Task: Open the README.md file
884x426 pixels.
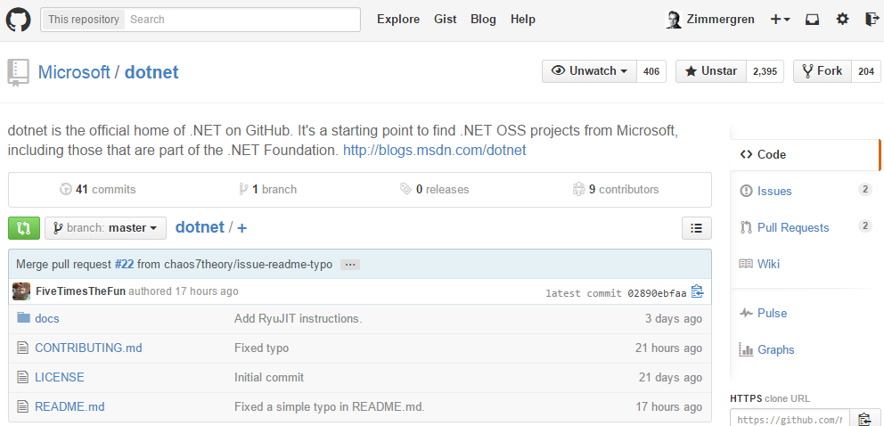Action: coord(70,406)
